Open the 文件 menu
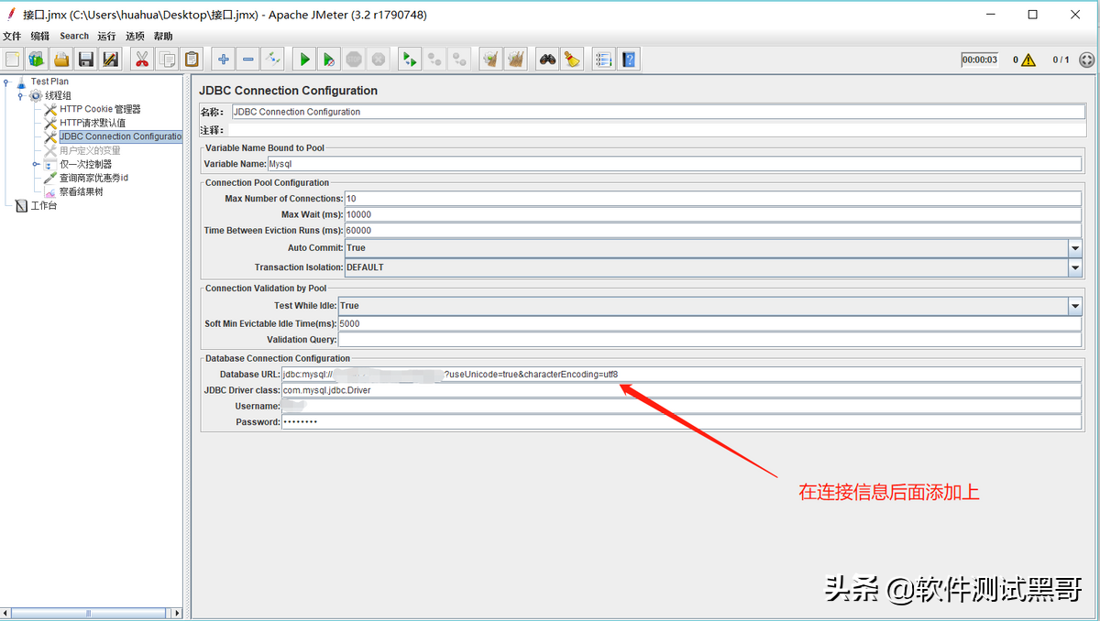The image size is (1100, 621). pos(12,37)
